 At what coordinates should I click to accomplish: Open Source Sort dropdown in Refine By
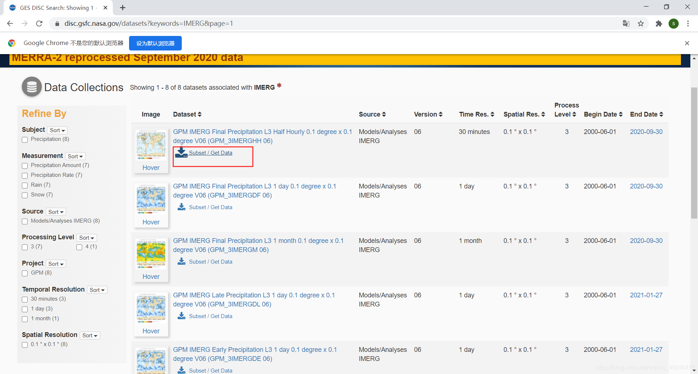pyautogui.click(x=56, y=212)
